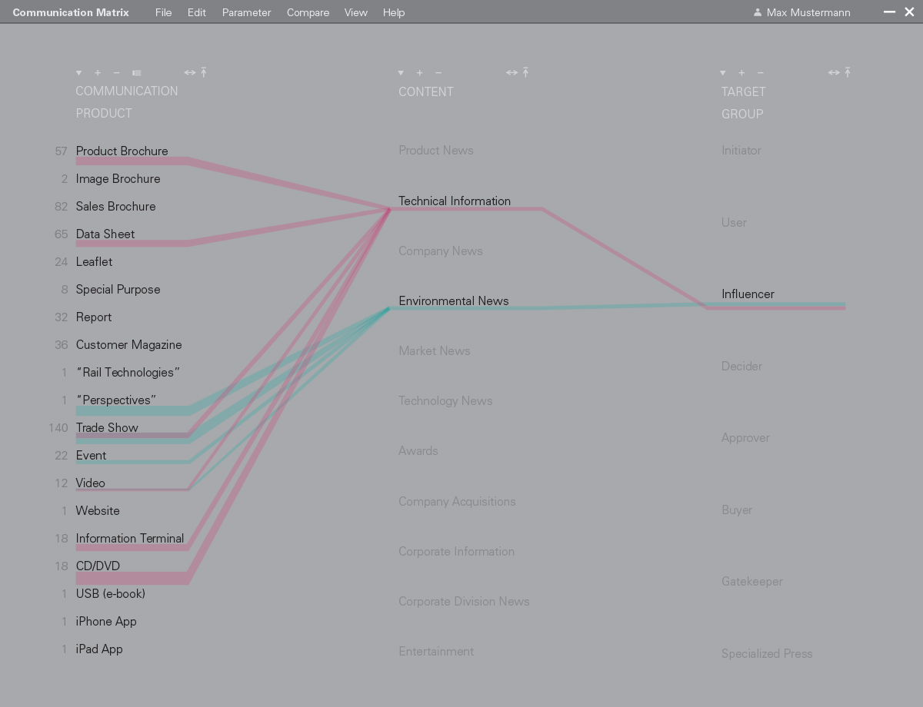Click minus icon above Target Group header
Image resolution: width=923 pixels, height=707 pixels.
pos(761,73)
